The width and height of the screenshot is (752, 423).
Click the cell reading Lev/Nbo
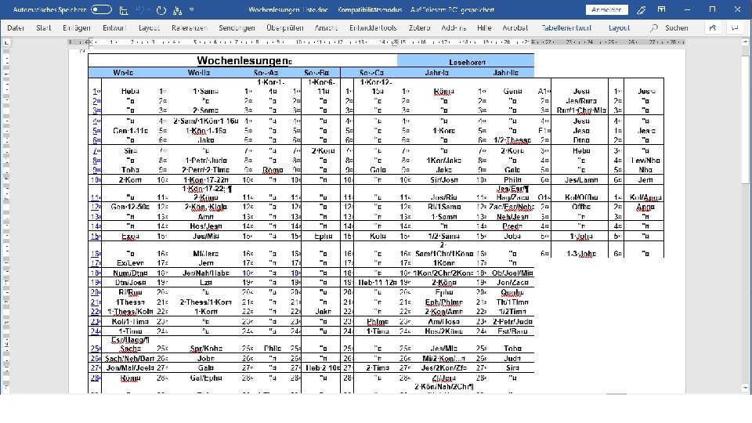coord(645,160)
